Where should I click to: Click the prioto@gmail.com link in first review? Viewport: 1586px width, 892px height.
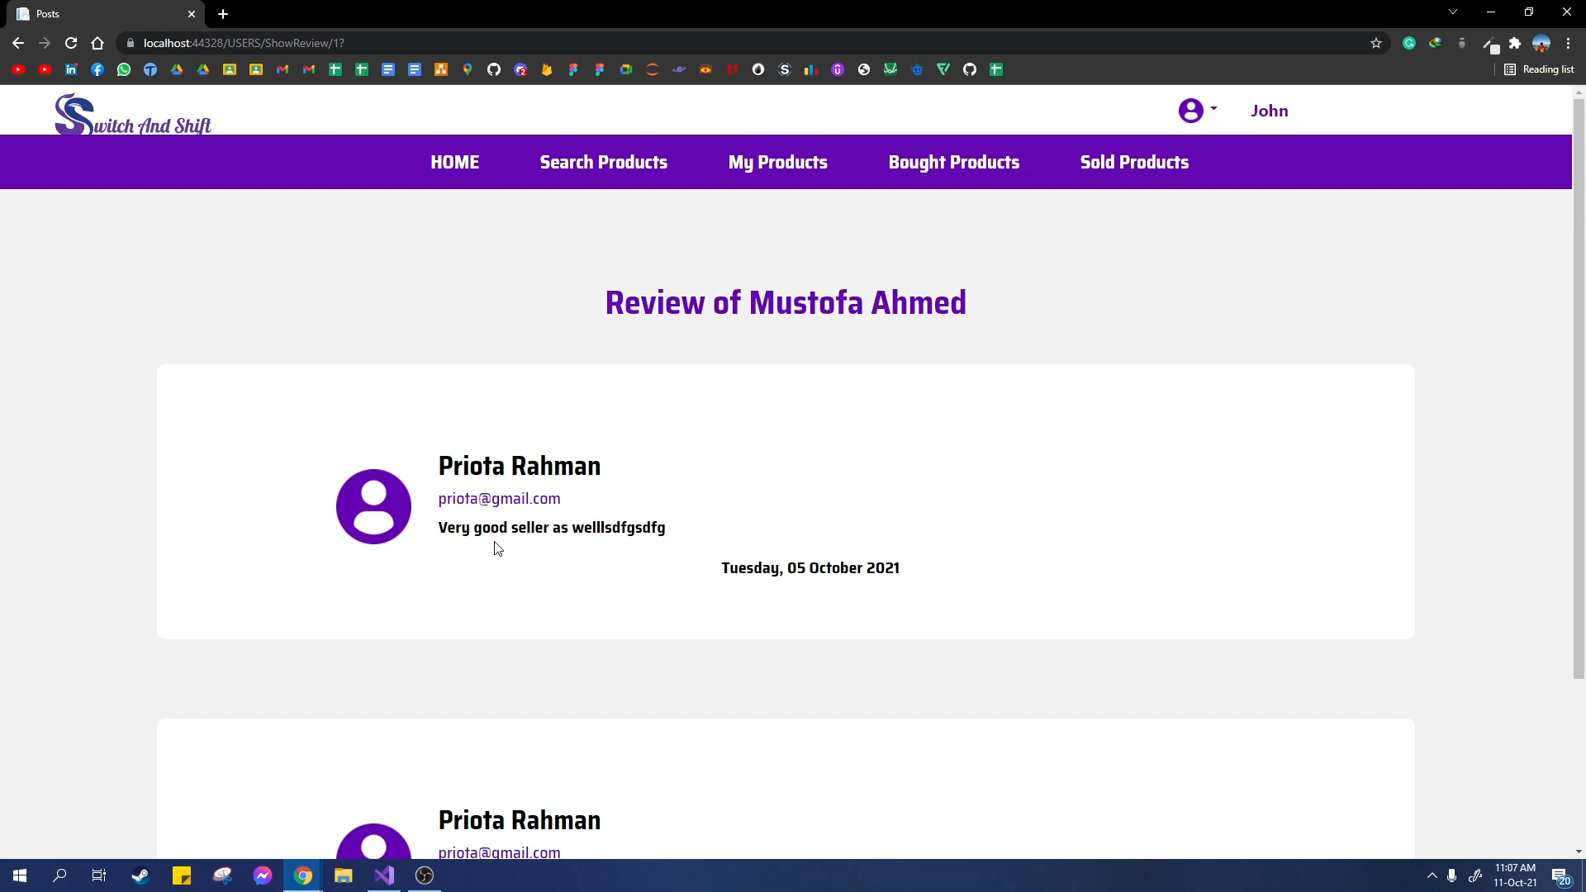pyautogui.click(x=499, y=498)
